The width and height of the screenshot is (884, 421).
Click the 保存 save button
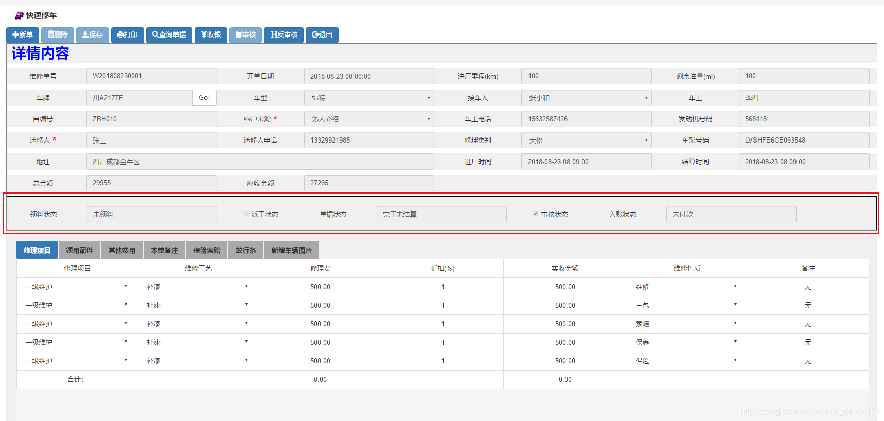[93, 35]
